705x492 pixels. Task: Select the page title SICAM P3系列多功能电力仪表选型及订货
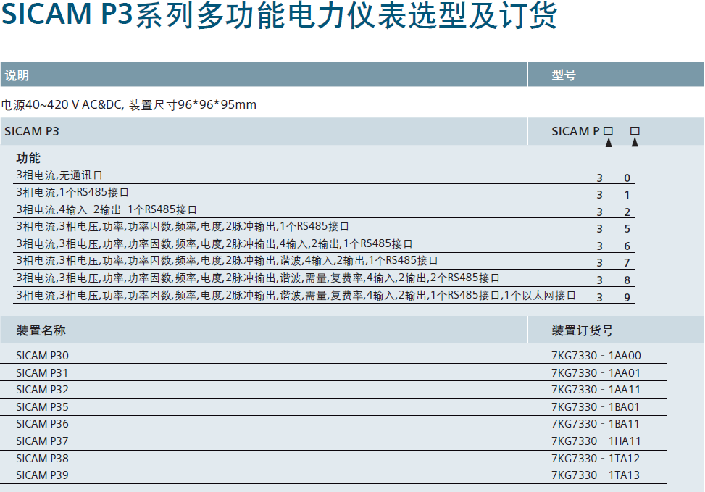pos(279,17)
